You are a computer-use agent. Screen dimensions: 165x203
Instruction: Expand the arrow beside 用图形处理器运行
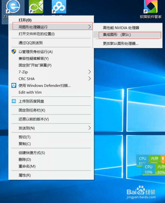click(89, 27)
